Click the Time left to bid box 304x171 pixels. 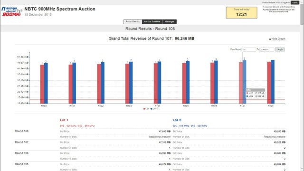[242, 13]
